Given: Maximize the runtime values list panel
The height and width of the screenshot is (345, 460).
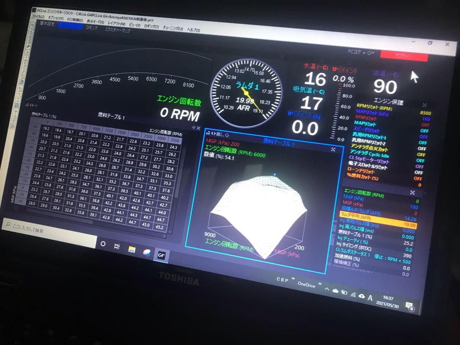Looking at the screenshot, I should point(412,193).
